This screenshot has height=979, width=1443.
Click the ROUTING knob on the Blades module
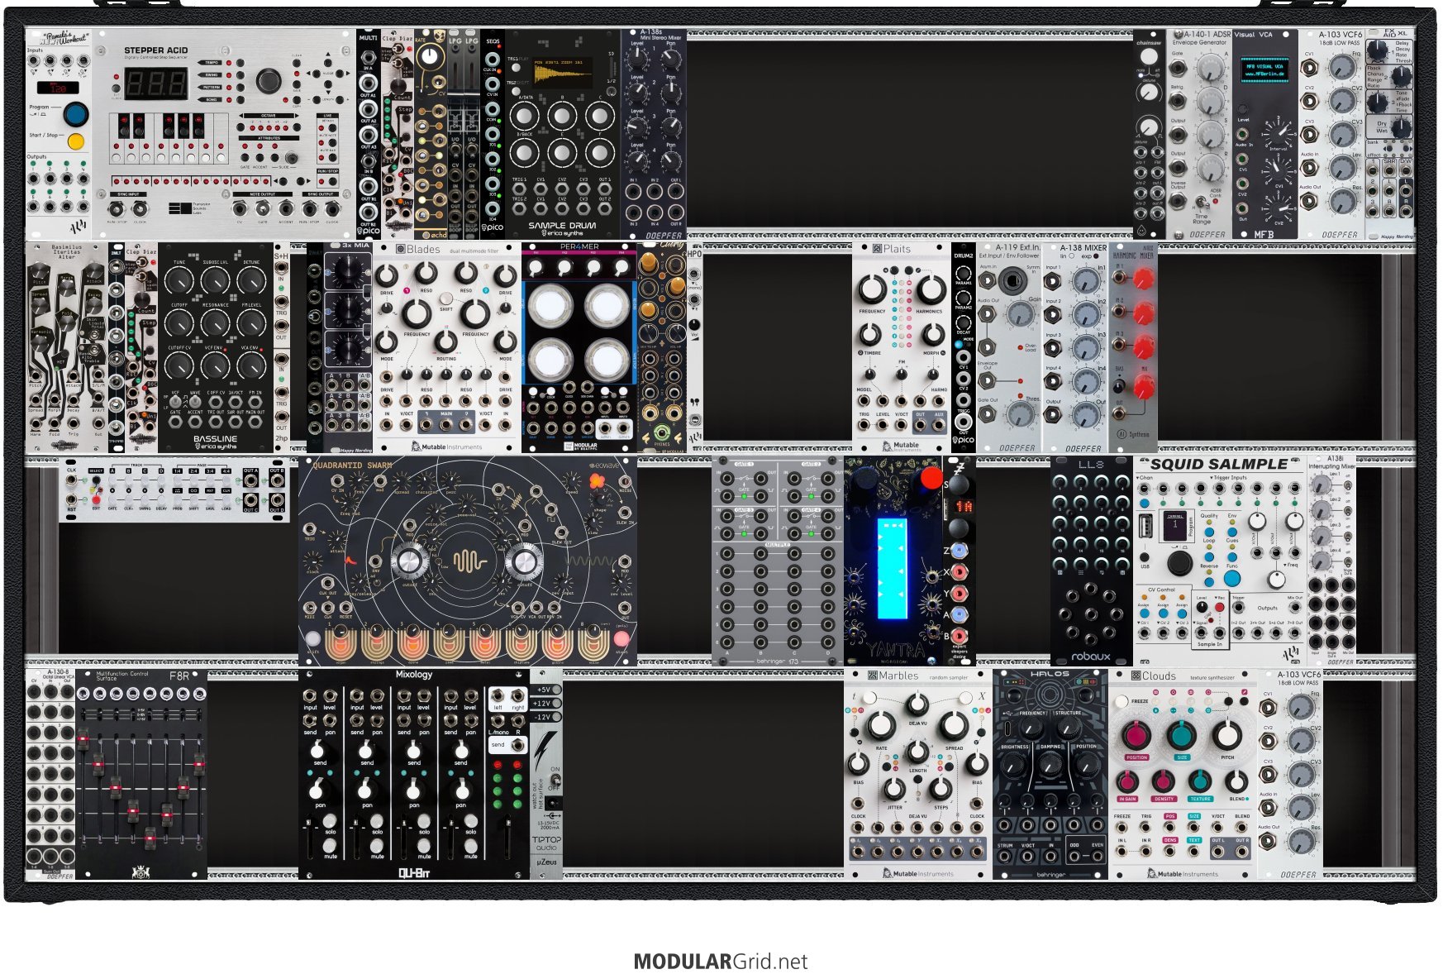coord(446,341)
